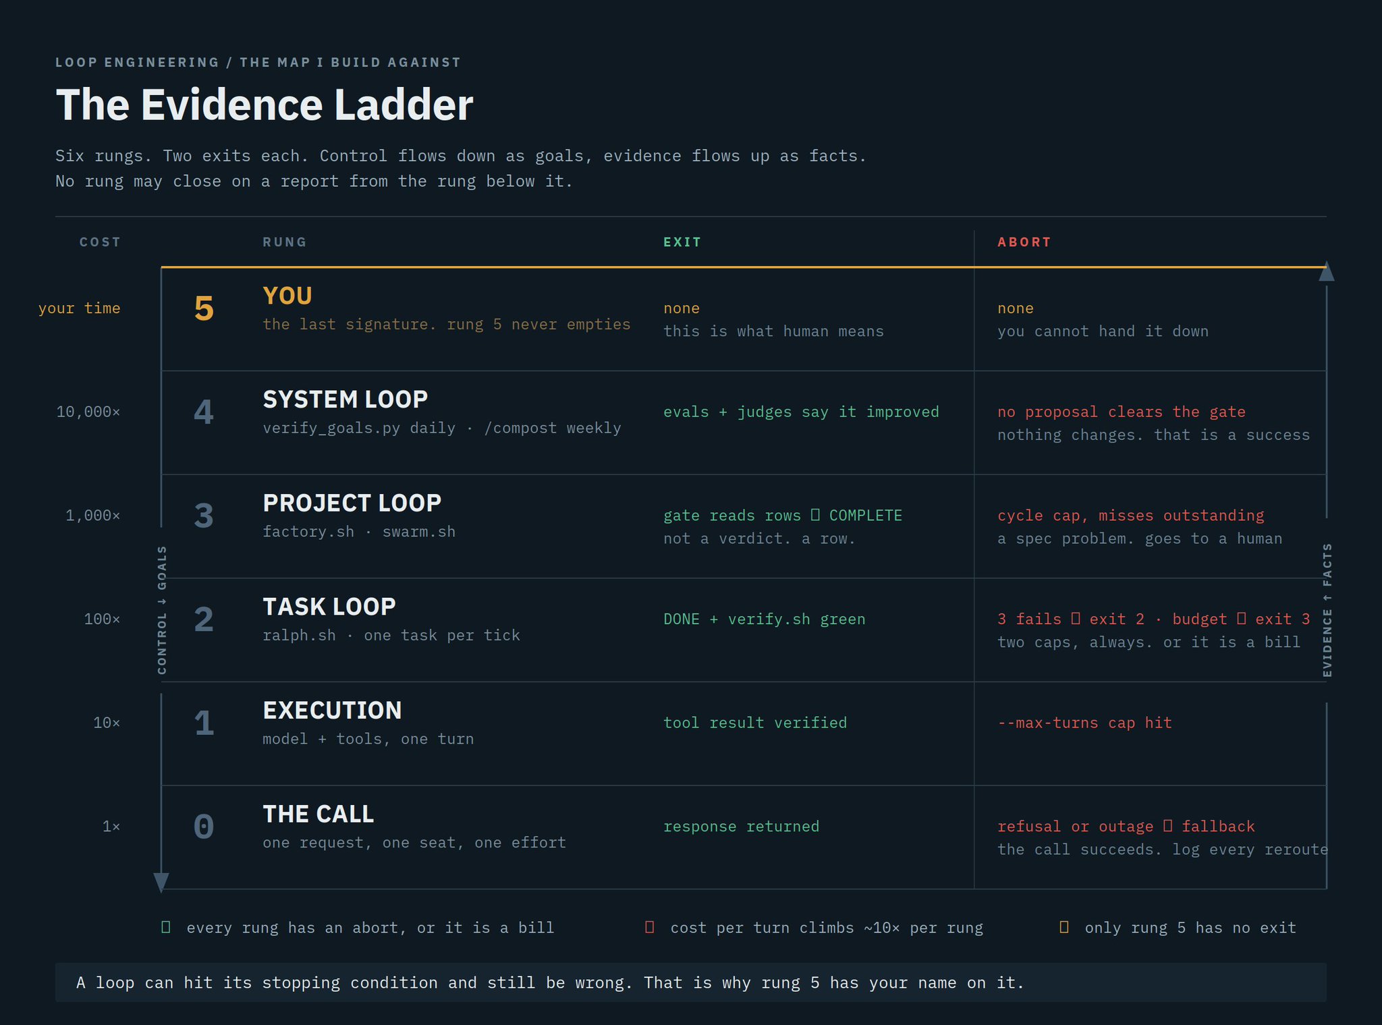1382x1025 pixels.
Task: Click the 'your time' cost label
Action: (80, 308)
